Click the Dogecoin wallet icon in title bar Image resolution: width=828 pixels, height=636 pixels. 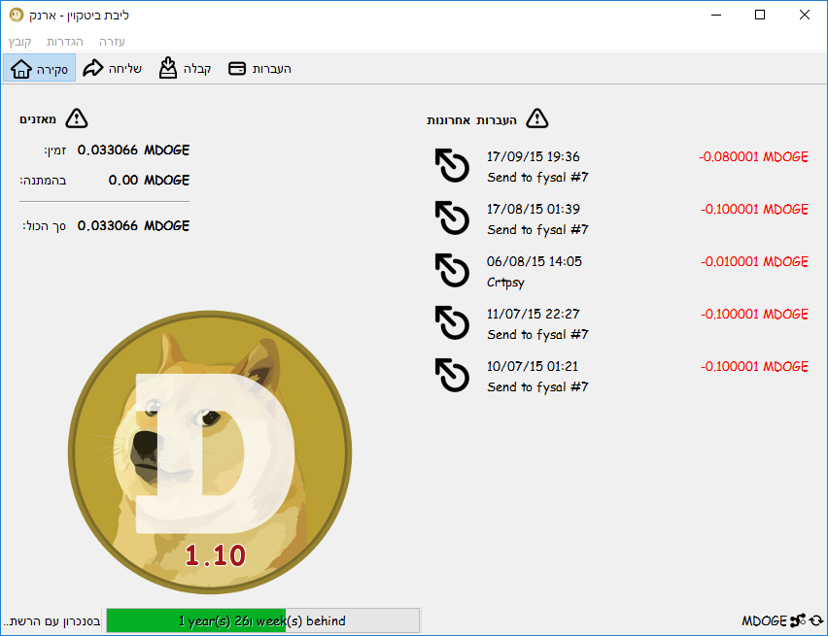pyautogui.click(x=17, y=15)
